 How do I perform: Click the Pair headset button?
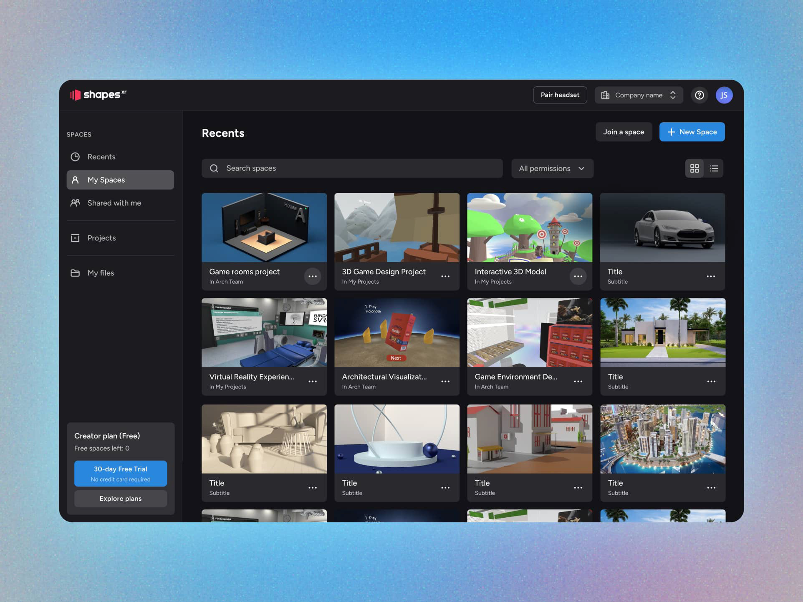coord(560,95)
